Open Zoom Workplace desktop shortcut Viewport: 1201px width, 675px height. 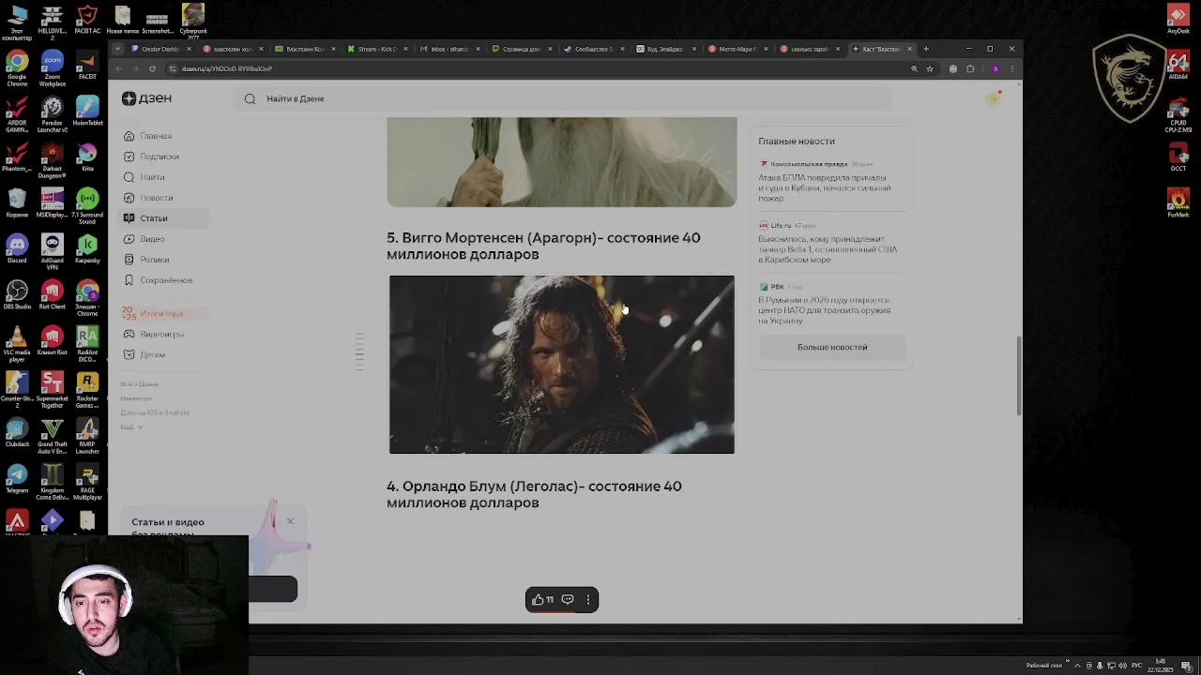[x=52, y=69]
